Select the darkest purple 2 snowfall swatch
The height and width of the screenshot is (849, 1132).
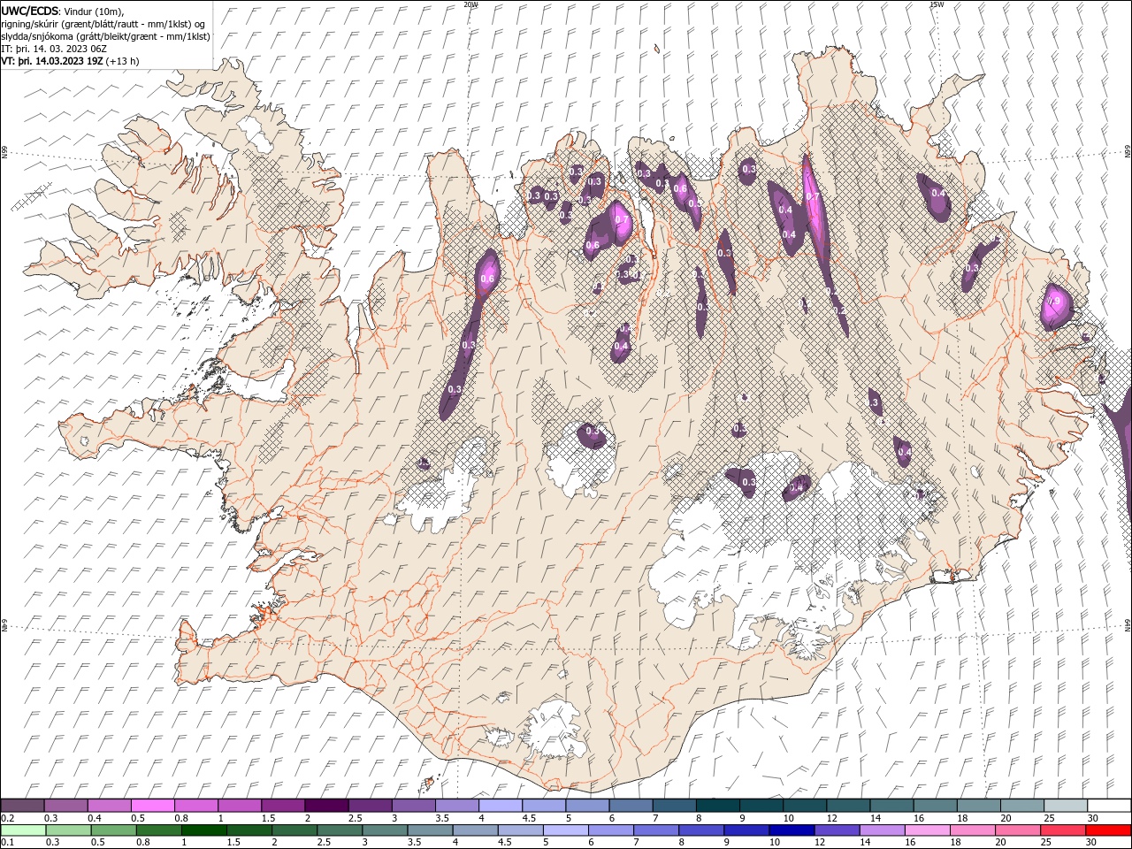[326, 806]
